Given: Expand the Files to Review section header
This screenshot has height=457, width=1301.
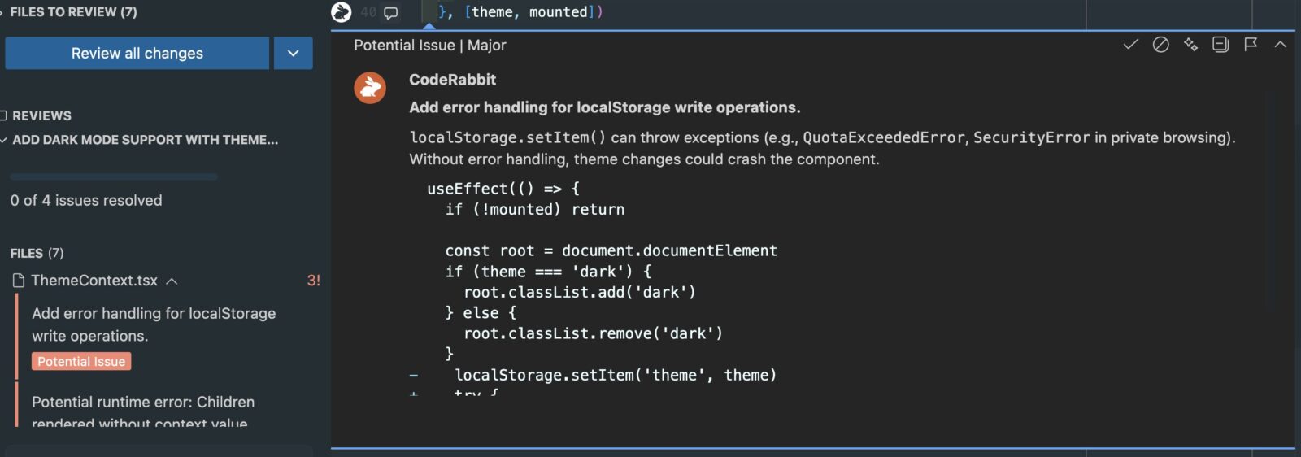Looking at the screenshot, I should point(2,12).
